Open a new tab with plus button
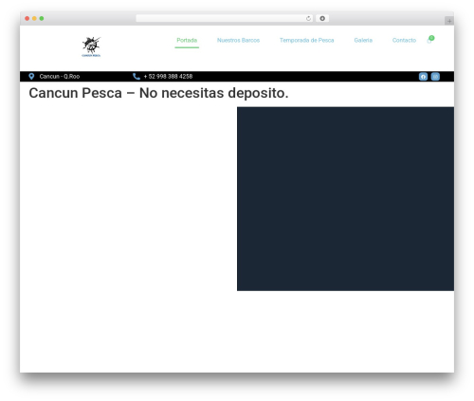The width and height of the screenshot is (474, 401). click(449, 21)
